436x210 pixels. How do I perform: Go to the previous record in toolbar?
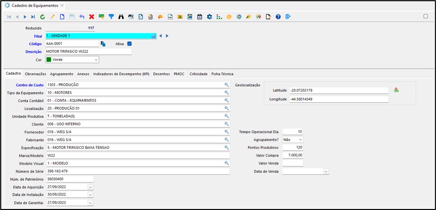click(17, 17)
